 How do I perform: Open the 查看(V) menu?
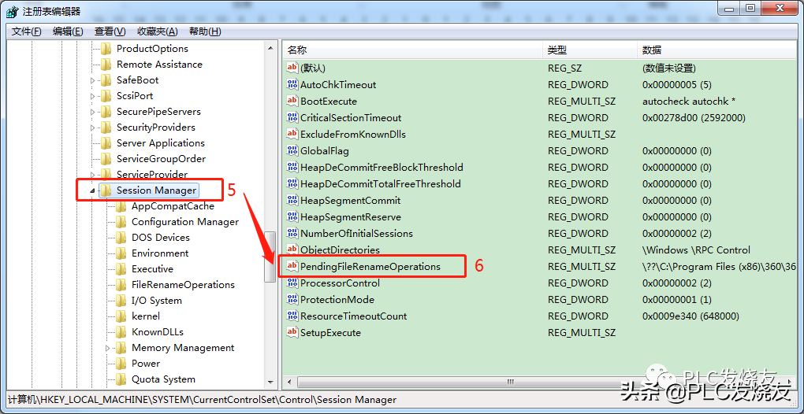coord(110,31)
